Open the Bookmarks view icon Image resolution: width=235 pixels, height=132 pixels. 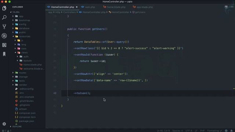[x=4, y=54]
